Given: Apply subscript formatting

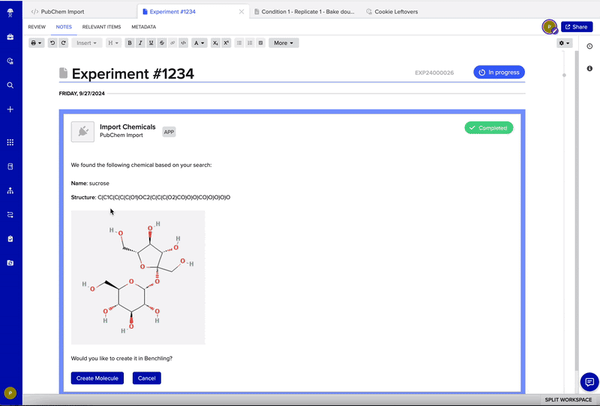Looking at the screenshot, I should 215,43.
